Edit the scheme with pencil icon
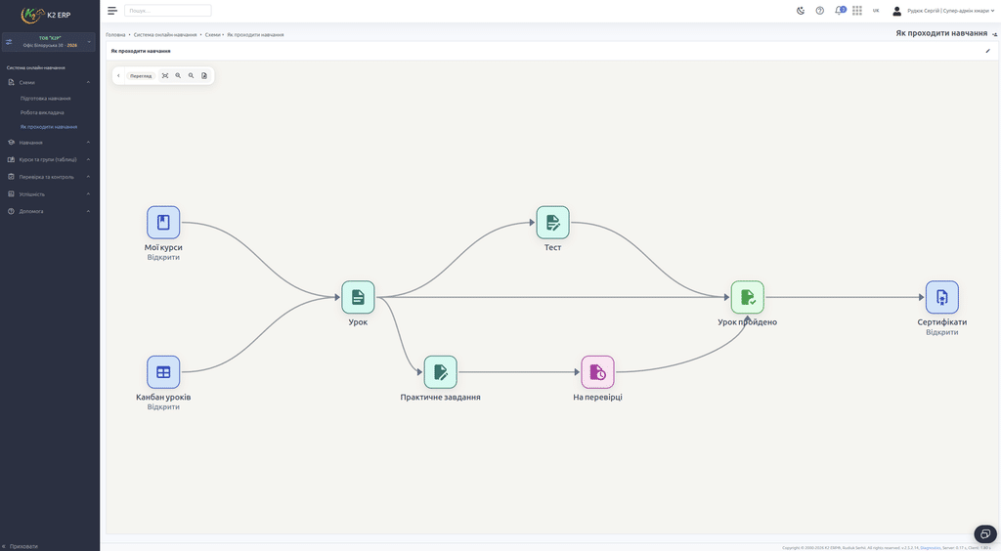1001x551 pixels. [988, 51]
